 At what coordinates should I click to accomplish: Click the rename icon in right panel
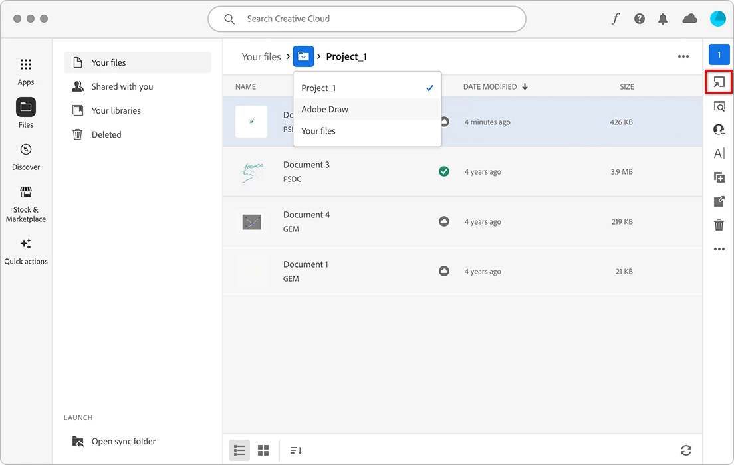[x=719, y=153]
